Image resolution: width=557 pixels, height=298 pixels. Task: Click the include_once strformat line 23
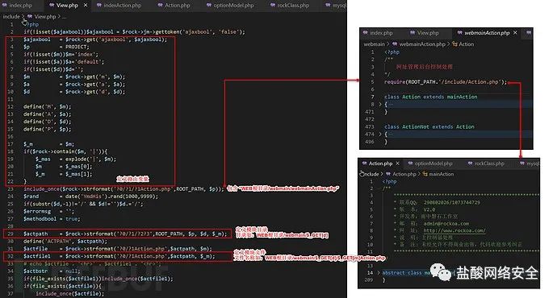click(x=124, y=188)
